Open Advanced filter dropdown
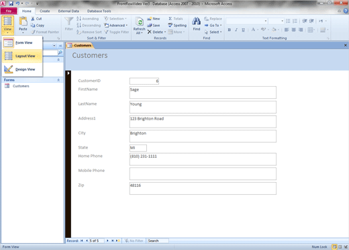Screen dimensions: 349x250 (x=116, y=26)
